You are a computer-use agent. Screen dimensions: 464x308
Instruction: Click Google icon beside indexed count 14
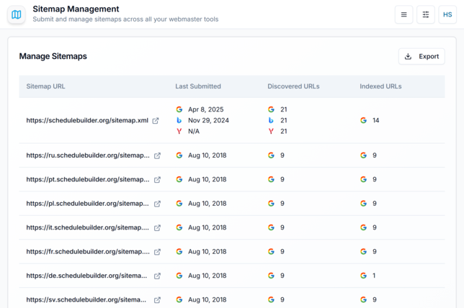[x=363, y=120]
